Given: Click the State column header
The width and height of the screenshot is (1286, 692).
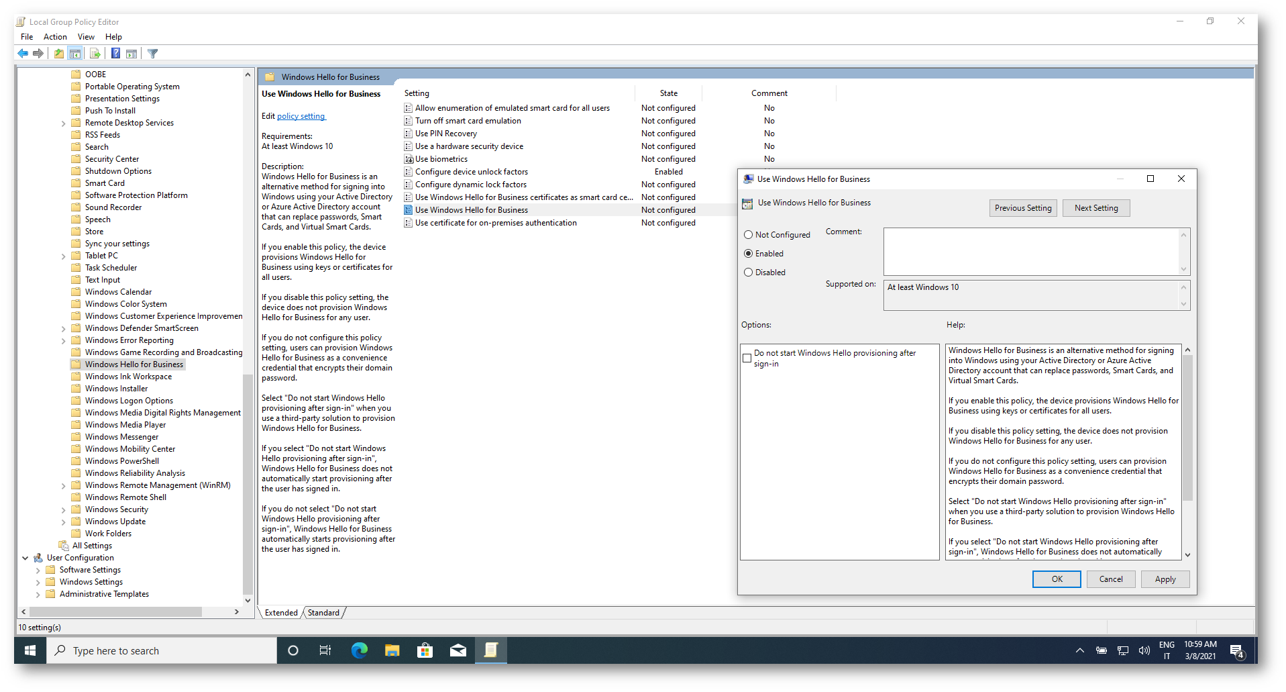Looking at the screenshot, I should tap(668, 93).
